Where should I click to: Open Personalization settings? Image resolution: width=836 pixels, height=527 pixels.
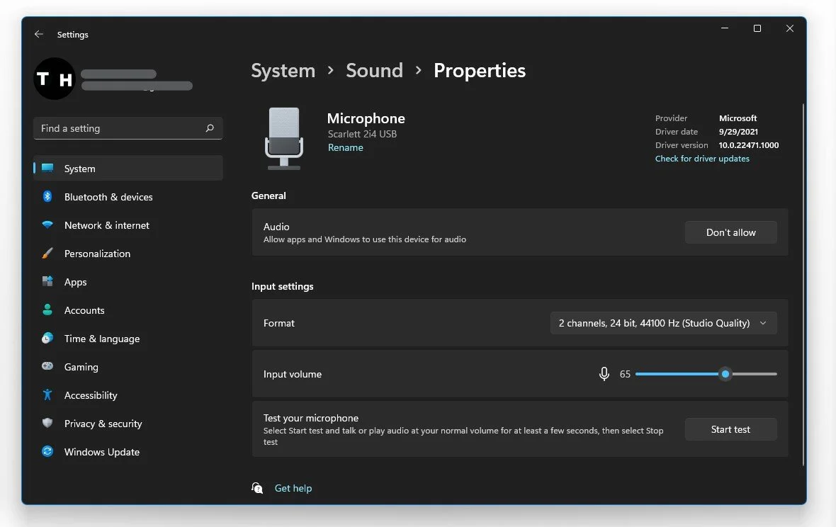47,254
